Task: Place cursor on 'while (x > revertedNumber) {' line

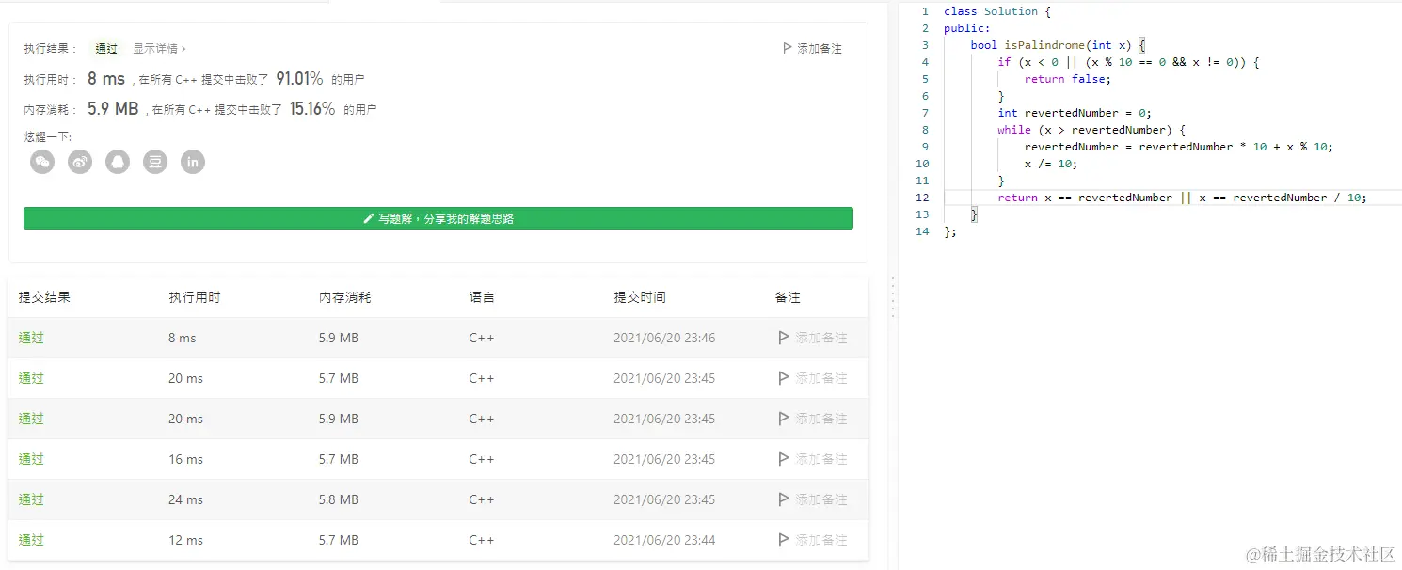Action: [1091, 130]
